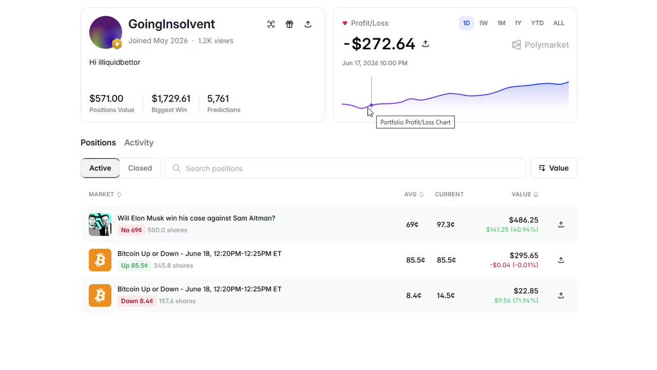The image size is (657, 370).
Task: Share the Bitcoin Up 85.5¢ position
Action: [561, 260]
